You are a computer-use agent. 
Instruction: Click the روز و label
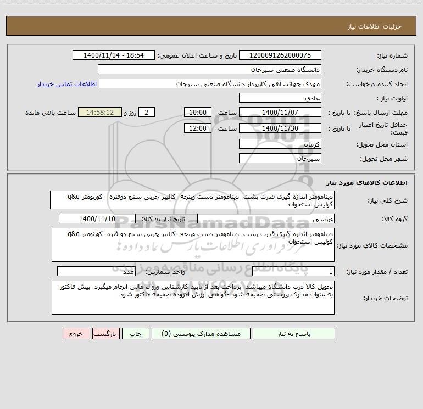pyautogui.click(x=130, y=113)
